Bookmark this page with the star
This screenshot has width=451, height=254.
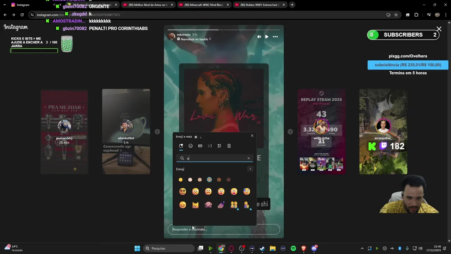tap(396, 15)
